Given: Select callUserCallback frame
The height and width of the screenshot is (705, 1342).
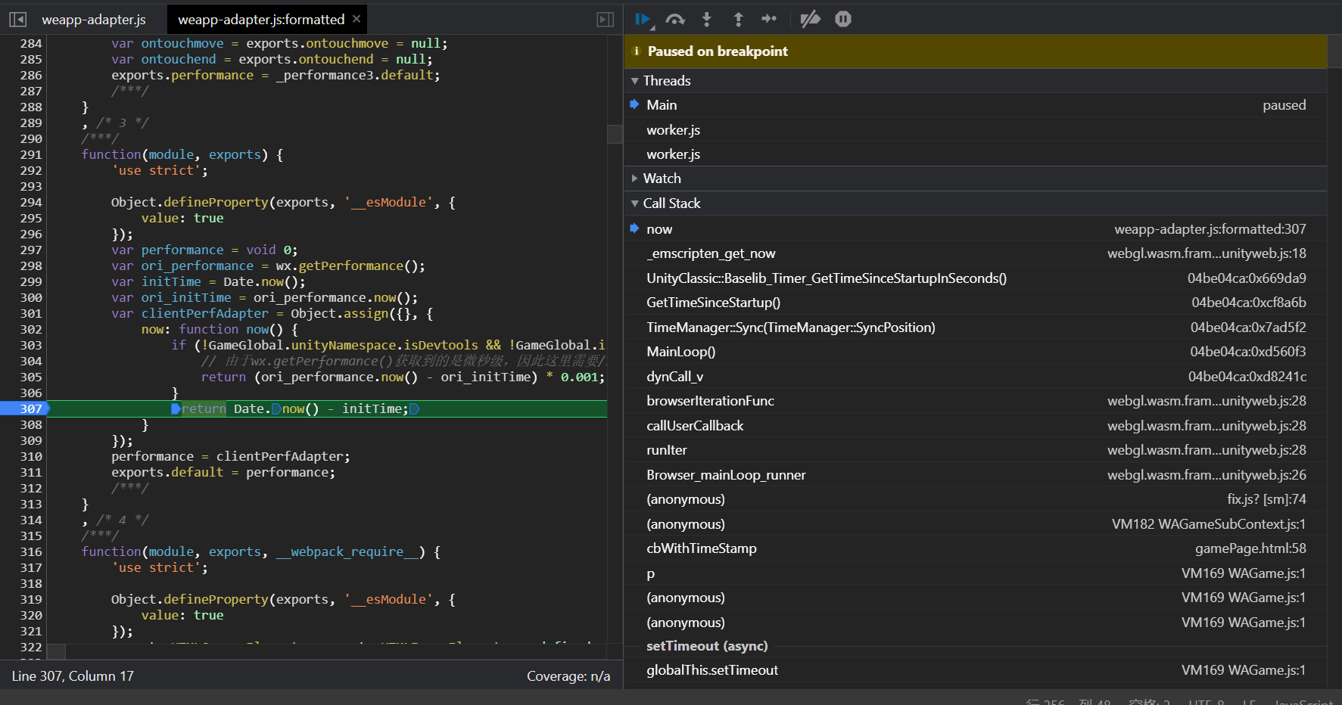Looking at the screenshot, I should 976,426.
